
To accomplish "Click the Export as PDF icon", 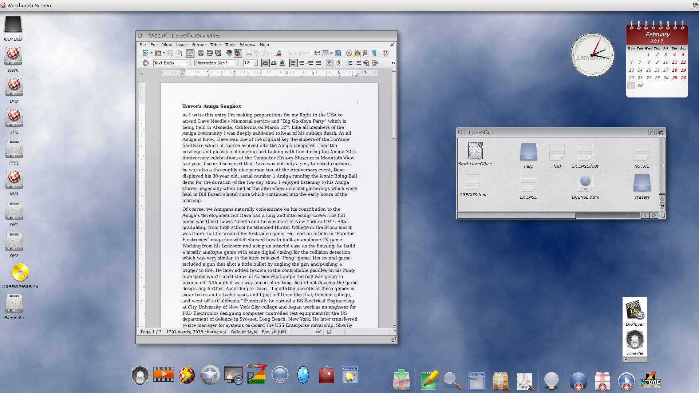I will click(x=201, y=53).
